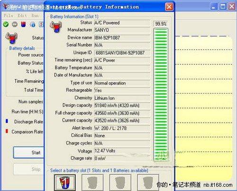Click the Critical Bias None value
Screen dimensions: 237x191
[x=122, y=135]
